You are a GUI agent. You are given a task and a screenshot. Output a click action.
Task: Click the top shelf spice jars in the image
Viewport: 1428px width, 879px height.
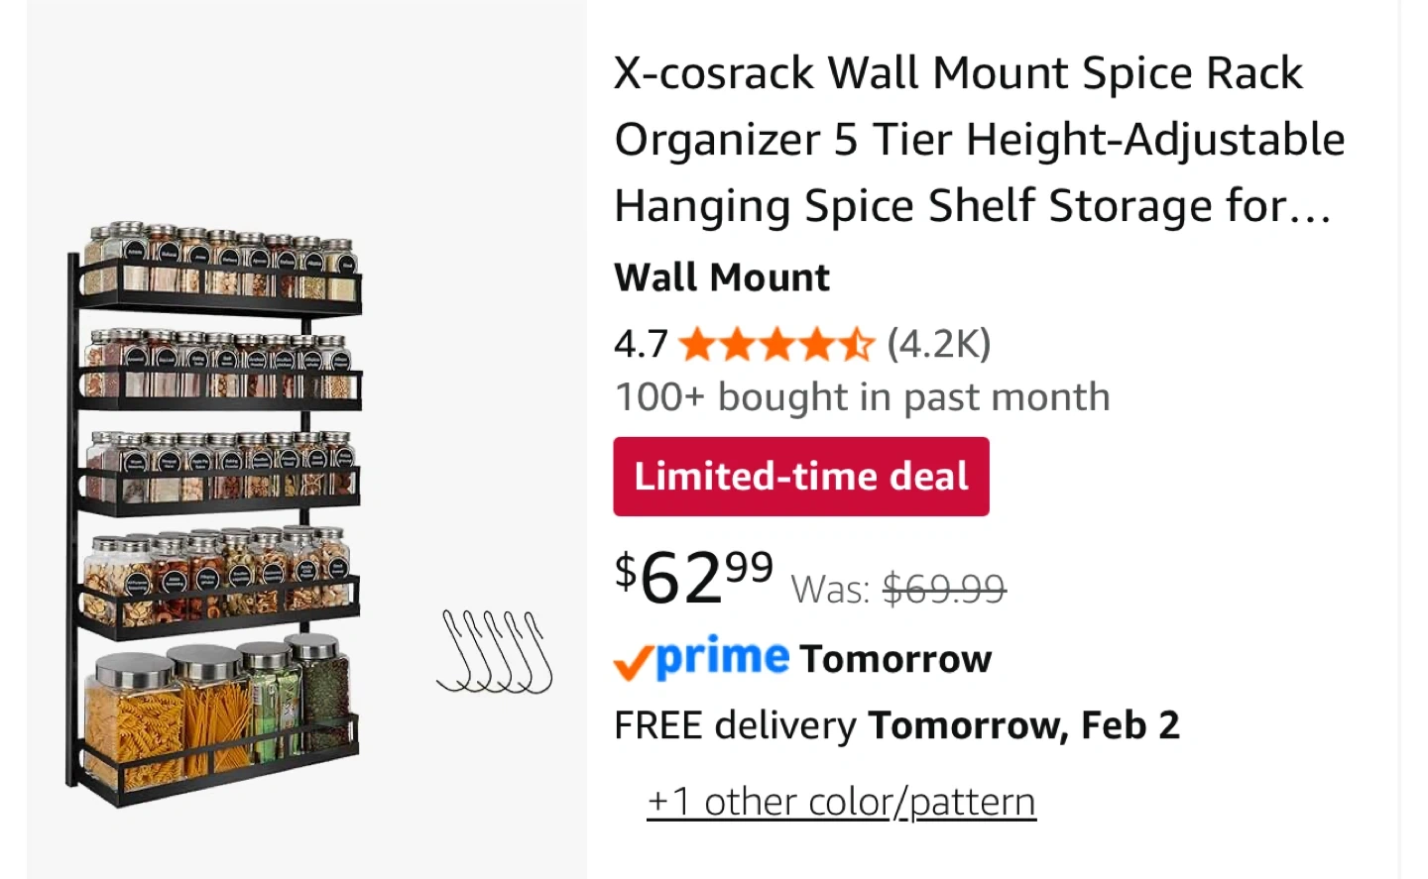220,258
